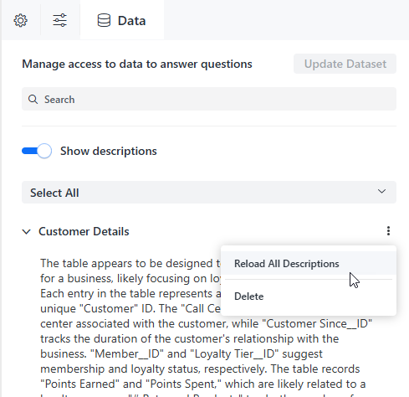
Task: Click the Update Dataset button
Action: 345,64
